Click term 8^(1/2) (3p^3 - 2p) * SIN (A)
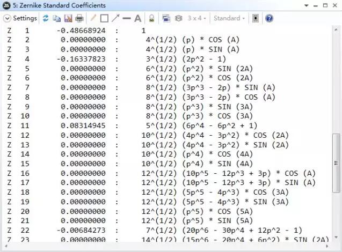The width and height of the screenshot is (342, 252). tap(210, 87)
